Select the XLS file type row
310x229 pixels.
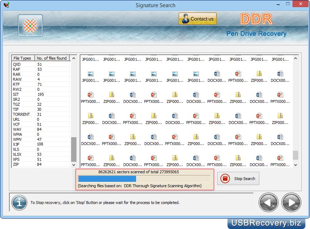(x=41, y=149)
